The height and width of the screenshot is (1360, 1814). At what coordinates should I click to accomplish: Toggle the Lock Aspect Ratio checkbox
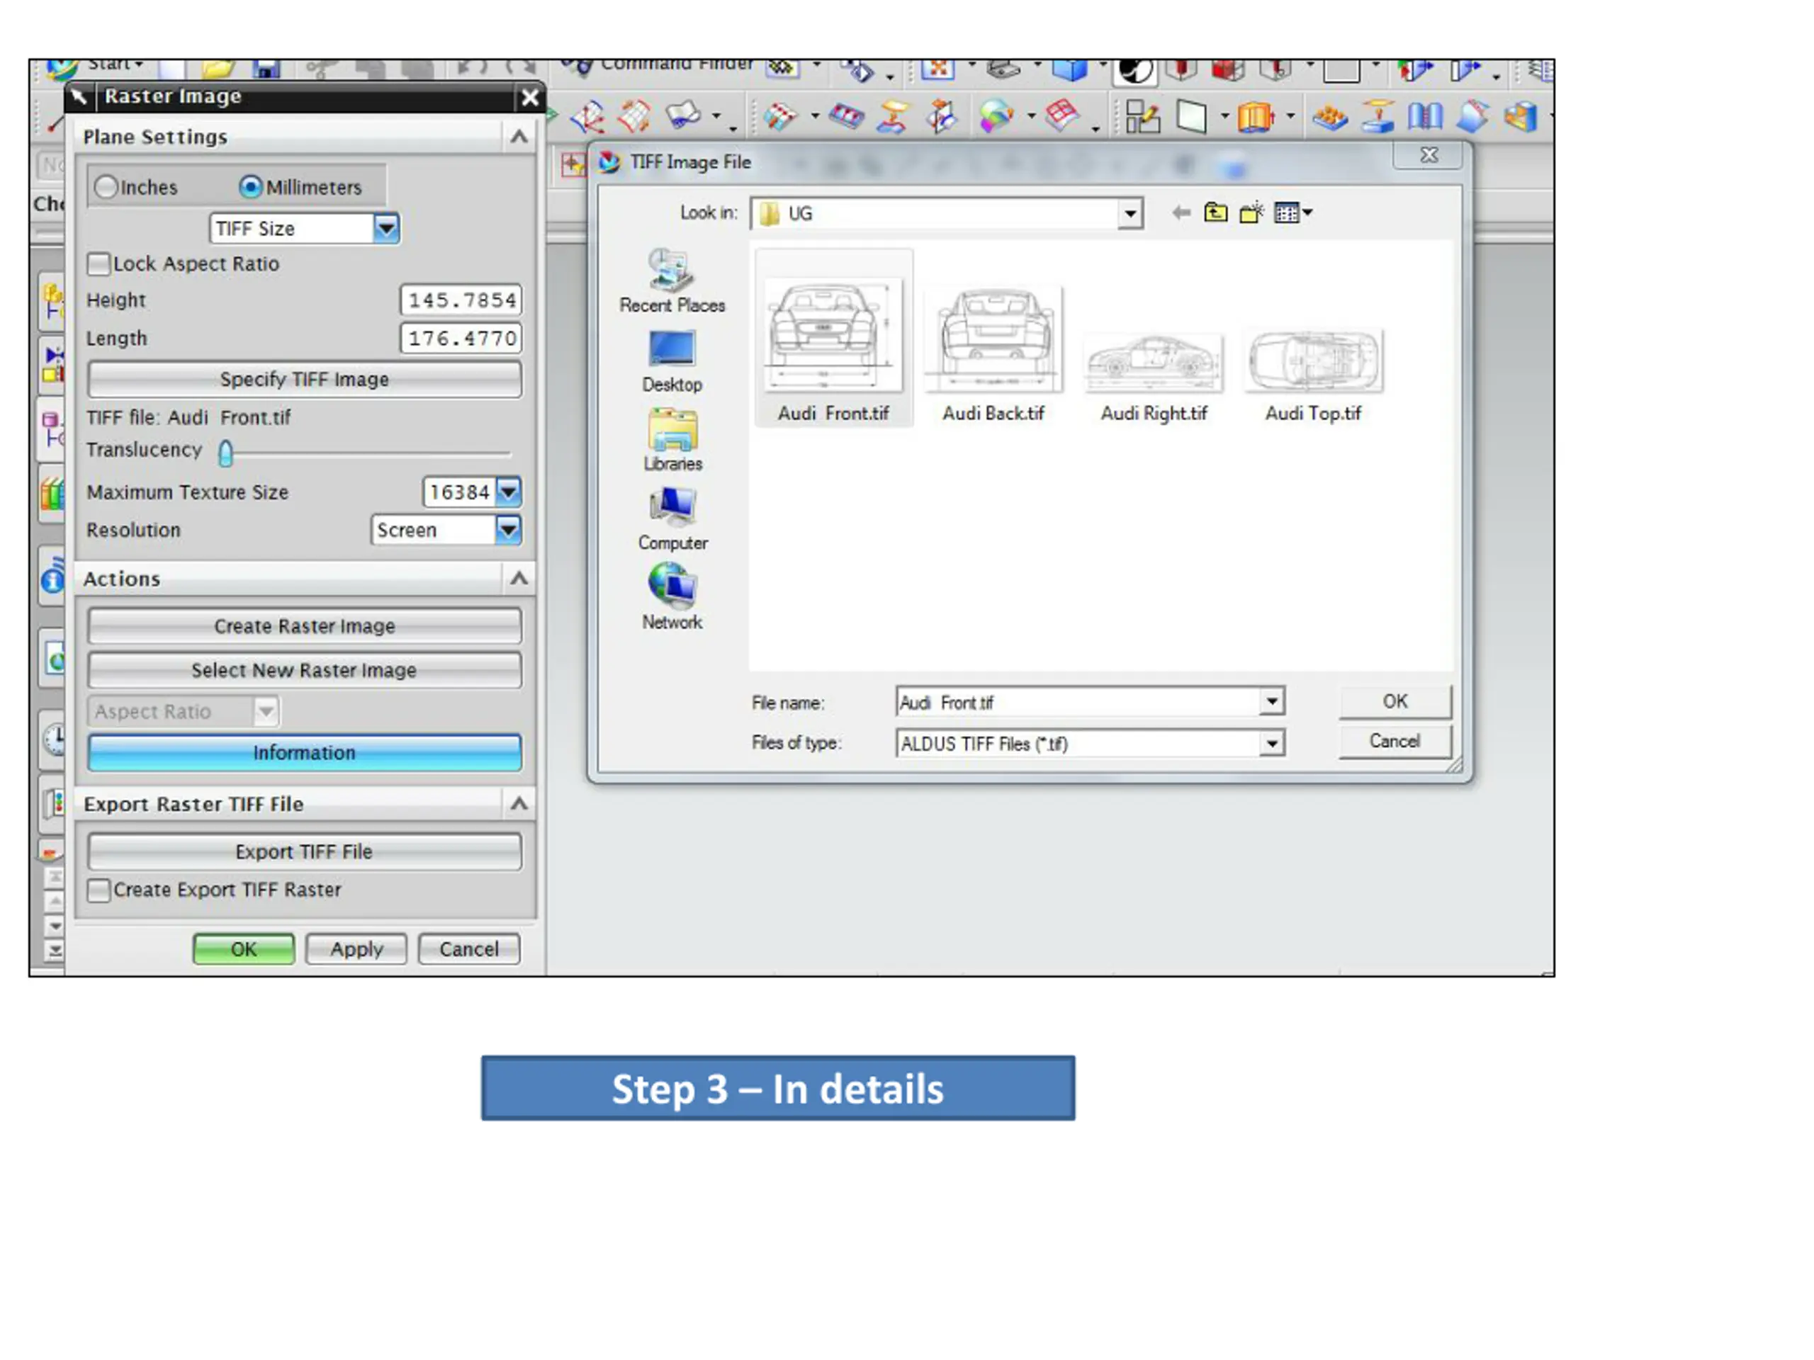[x=98, y=264]
